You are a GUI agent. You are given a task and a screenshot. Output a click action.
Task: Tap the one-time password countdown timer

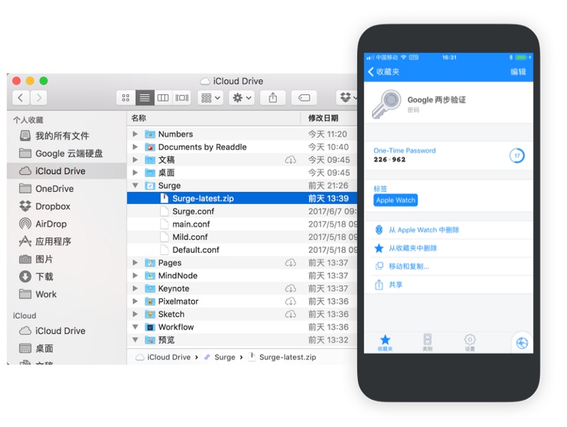pyautogui.click(x=517, y=156)
